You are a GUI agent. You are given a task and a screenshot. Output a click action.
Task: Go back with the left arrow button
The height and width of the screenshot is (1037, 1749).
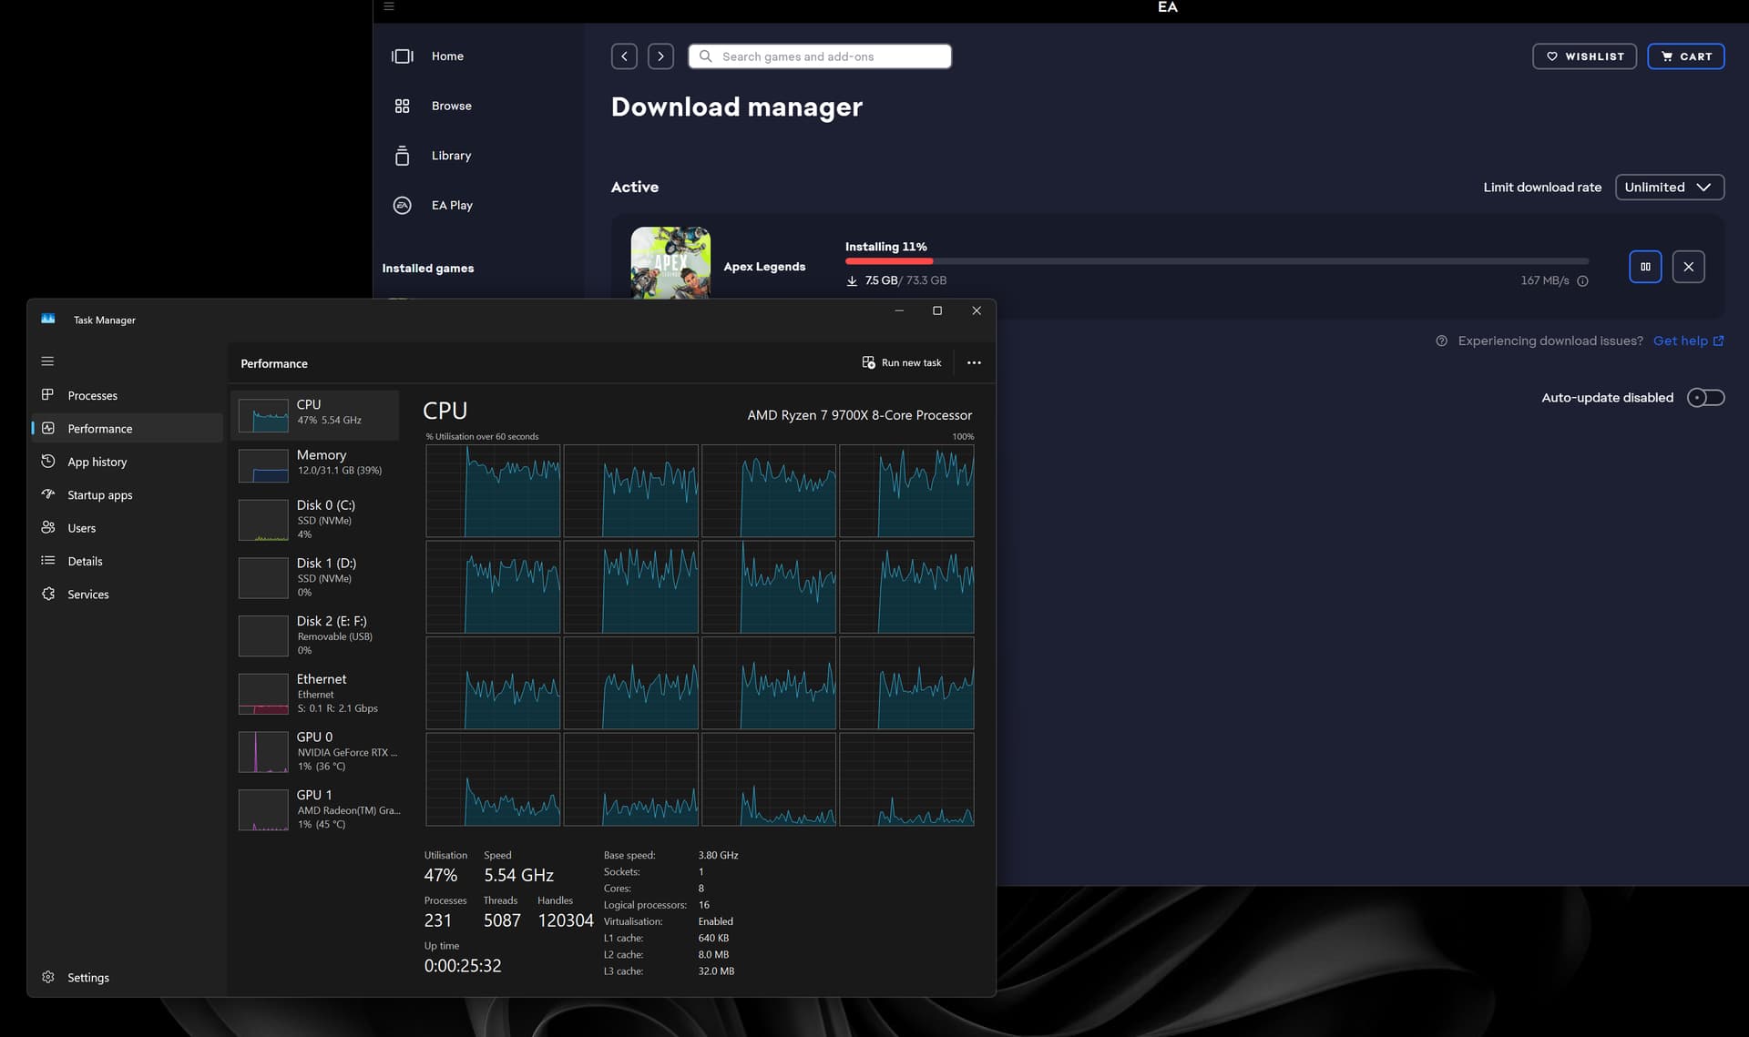pos(624,56)
